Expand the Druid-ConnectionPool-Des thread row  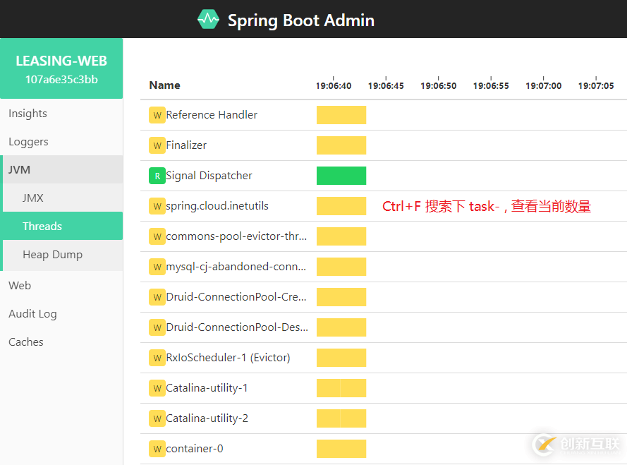236,327
